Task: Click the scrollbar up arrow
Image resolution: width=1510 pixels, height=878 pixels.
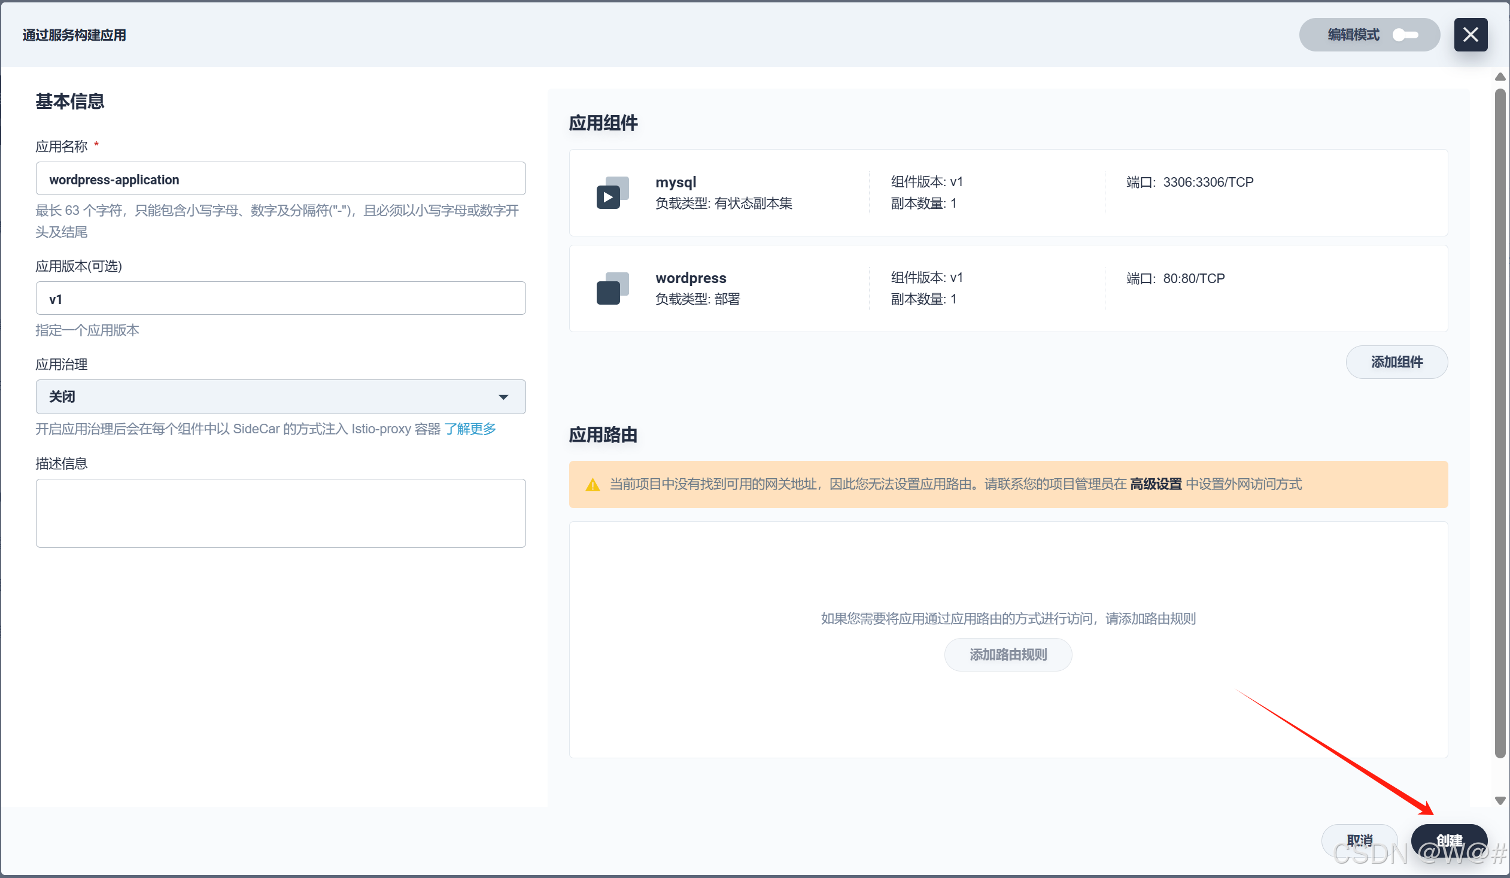Action: tap(1500, 77)
